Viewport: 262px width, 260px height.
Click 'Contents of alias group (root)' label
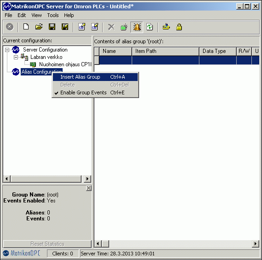coord(129,41)
